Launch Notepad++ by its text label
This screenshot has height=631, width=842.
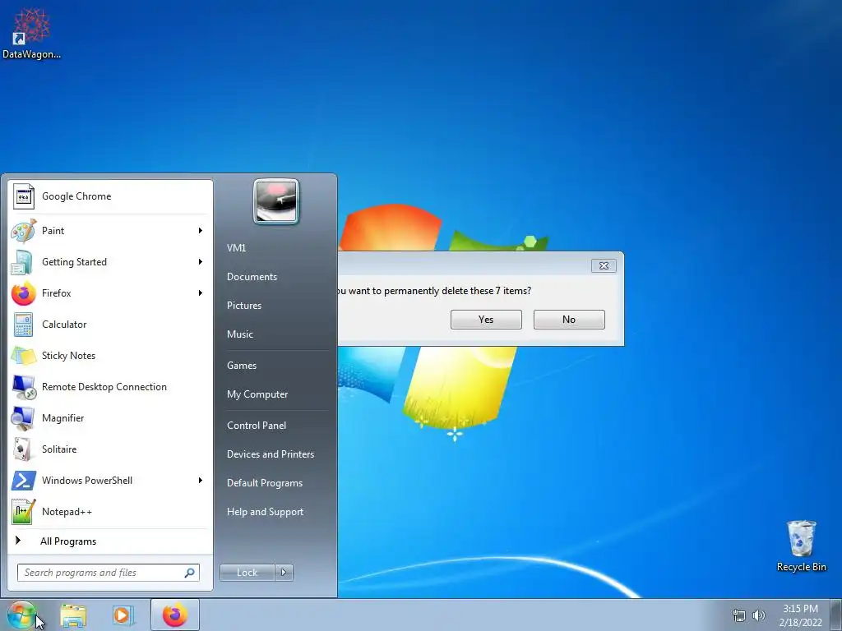(67, 511)
